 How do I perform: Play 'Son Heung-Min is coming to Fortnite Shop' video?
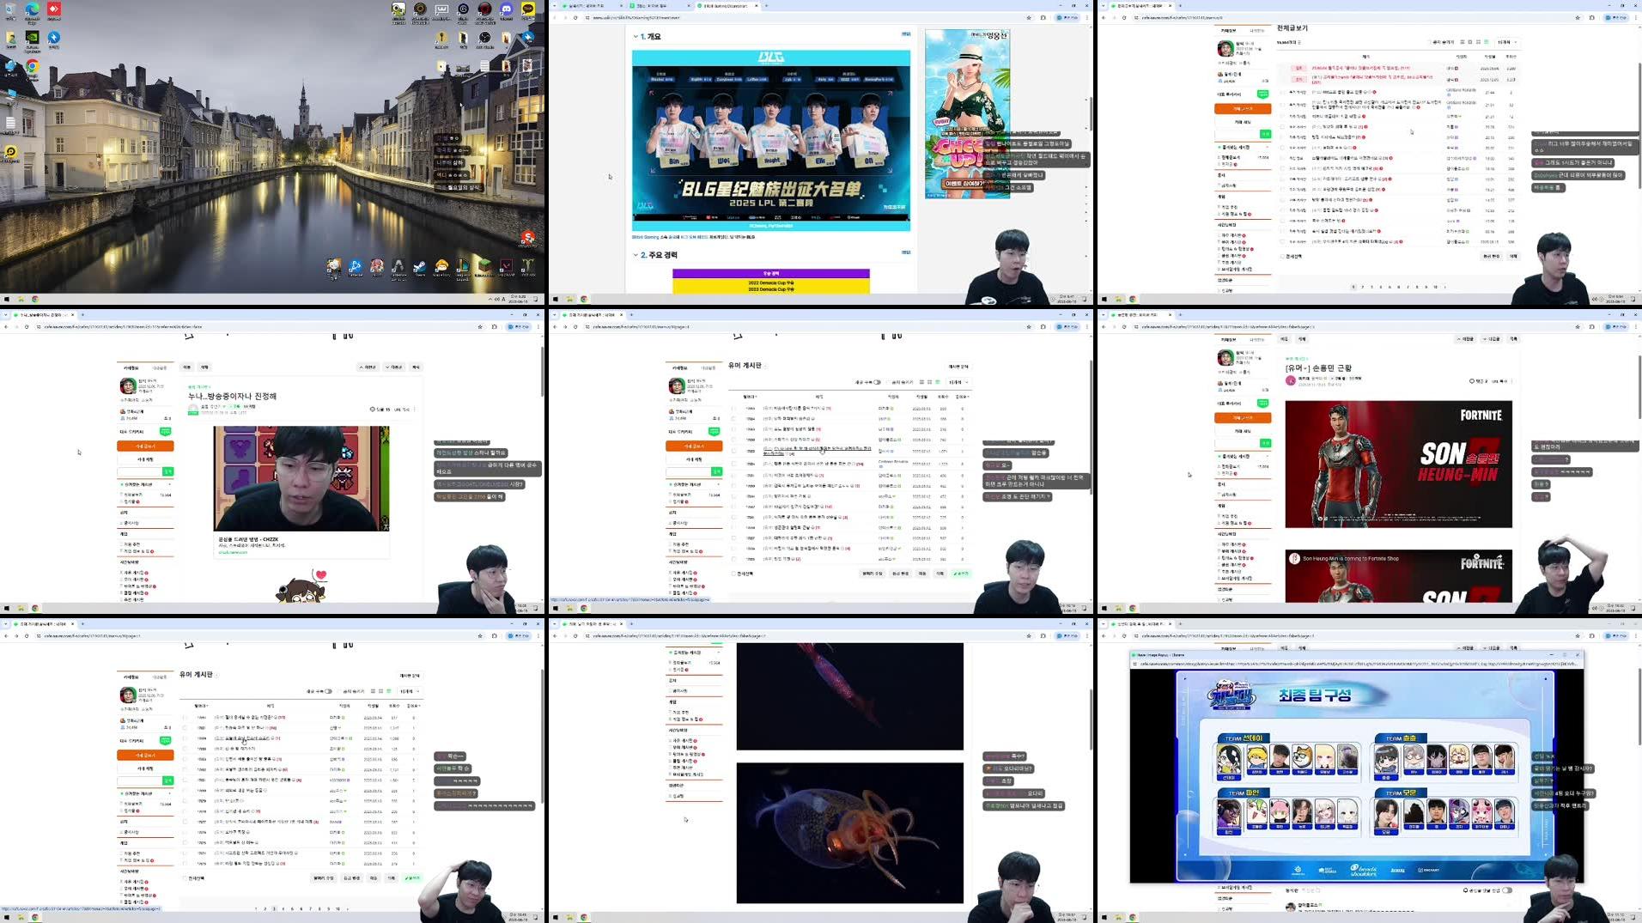[1398, 575]
